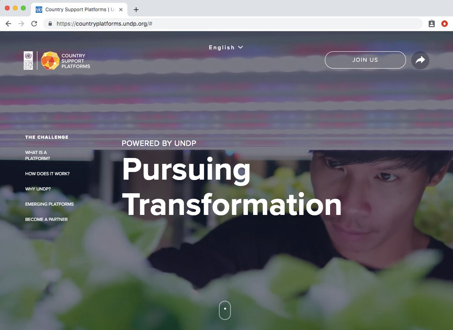Open the English language dropdown
Image resolution: width=453 pixels, height=330 pixels.
tap(226, 47)
